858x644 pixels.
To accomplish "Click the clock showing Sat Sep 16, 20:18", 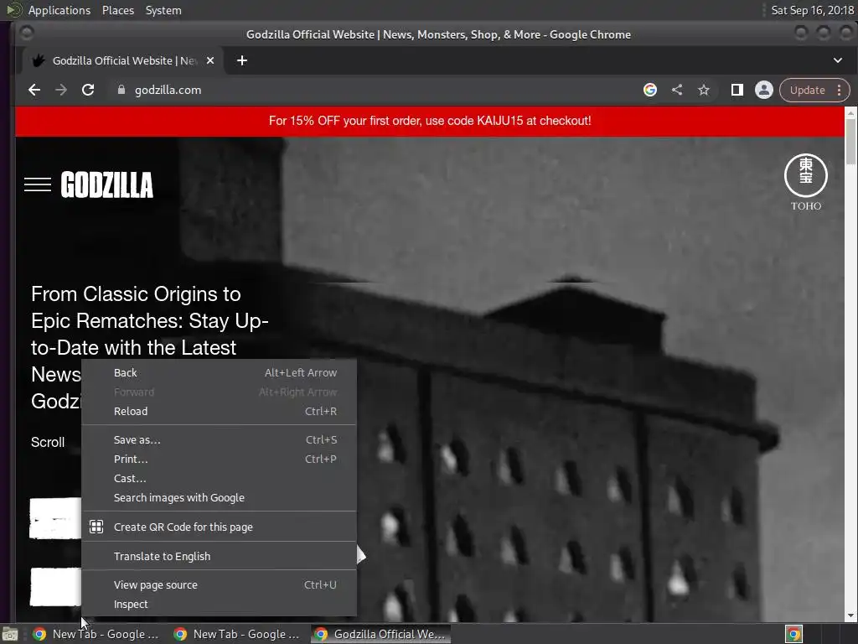I will tap(812, 10).
